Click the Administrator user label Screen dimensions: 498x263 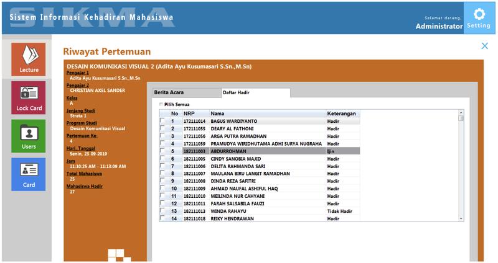(x=439, y=26)
